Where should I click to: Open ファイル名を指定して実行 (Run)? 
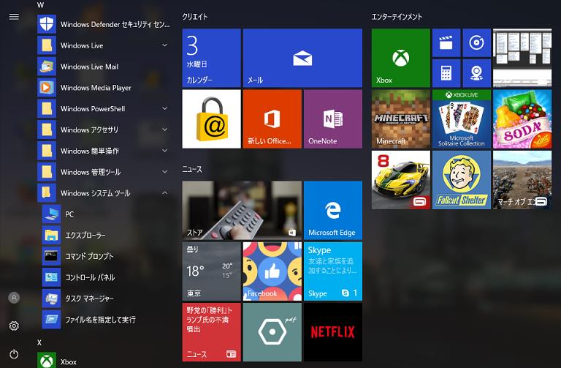[106, 320]
